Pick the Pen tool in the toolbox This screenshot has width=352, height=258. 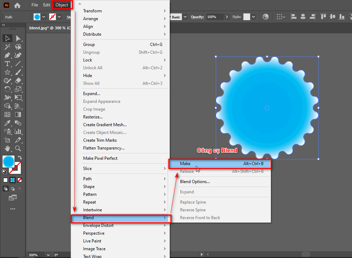(x=7, y=55)
